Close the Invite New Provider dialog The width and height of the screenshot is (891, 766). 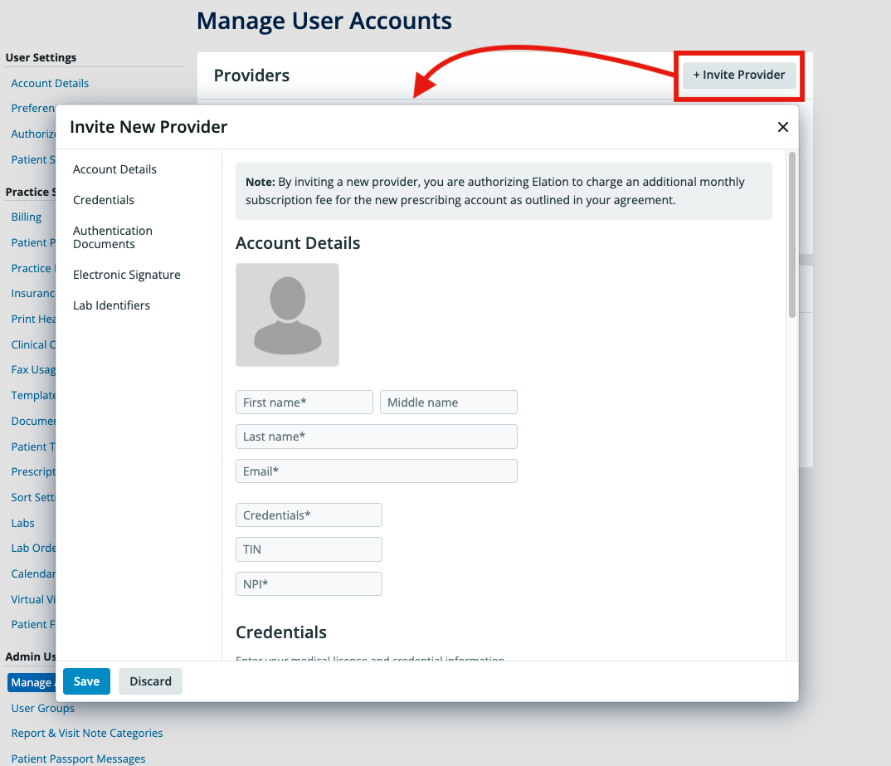coord(782,127)
